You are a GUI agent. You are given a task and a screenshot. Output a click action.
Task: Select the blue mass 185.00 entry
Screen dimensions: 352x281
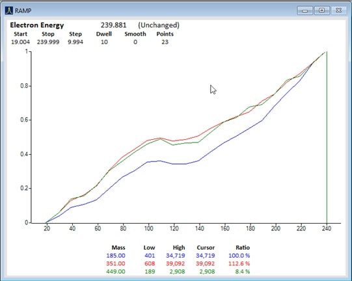(x=116, y=256)
